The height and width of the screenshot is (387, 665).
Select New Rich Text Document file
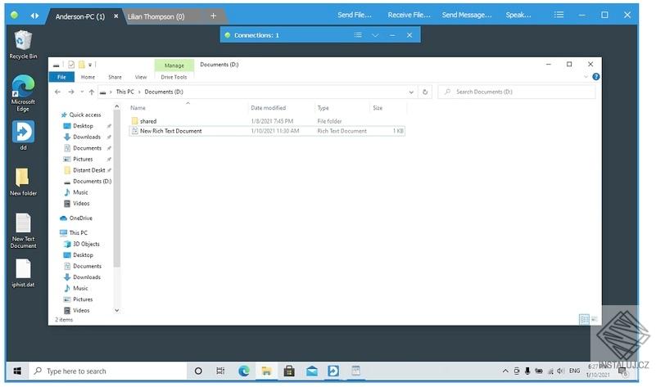tap(267, 131)
